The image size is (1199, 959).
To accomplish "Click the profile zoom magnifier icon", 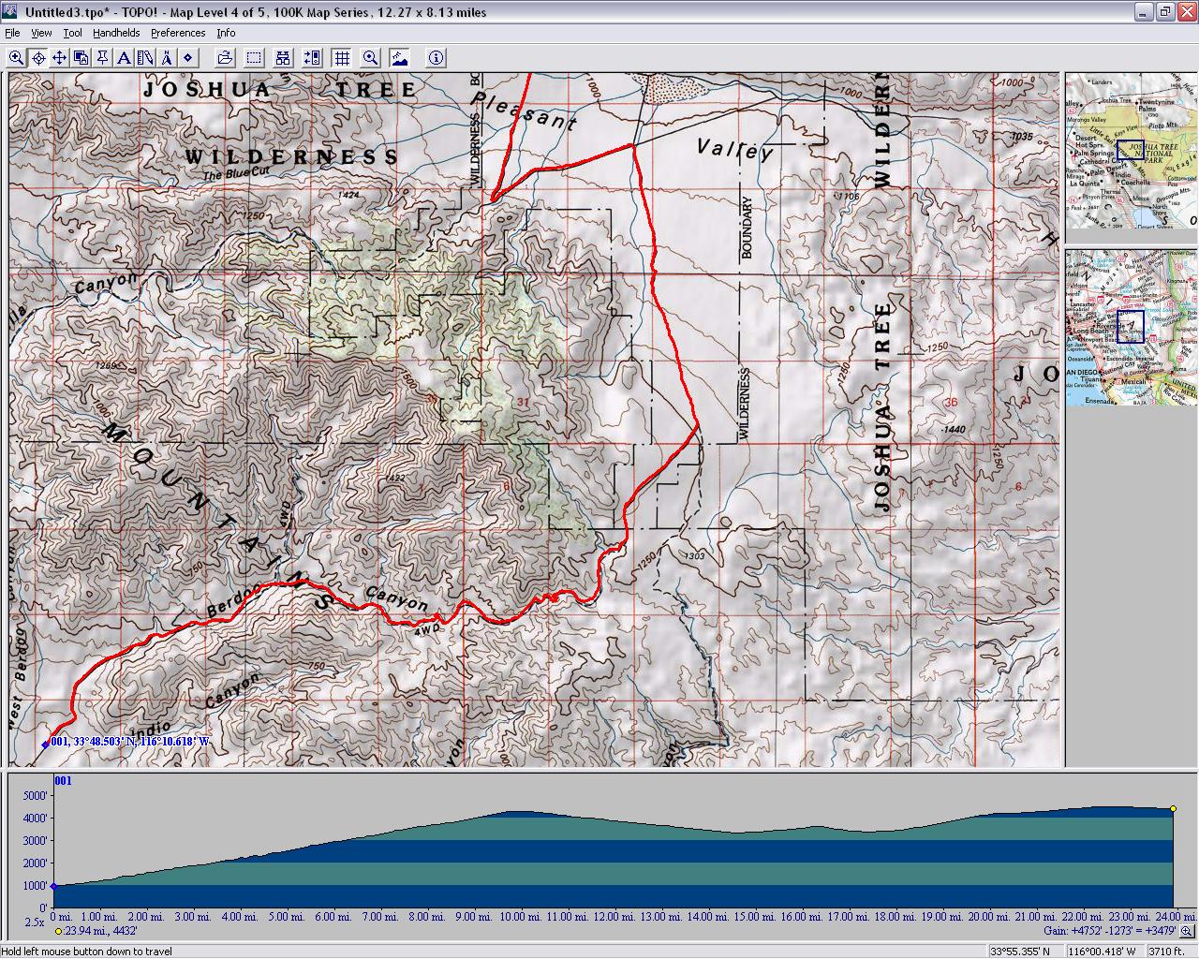I will click(x=1187, y=931).
